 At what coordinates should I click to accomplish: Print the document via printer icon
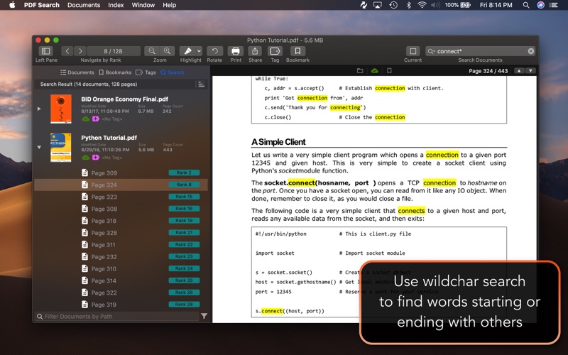236,51
